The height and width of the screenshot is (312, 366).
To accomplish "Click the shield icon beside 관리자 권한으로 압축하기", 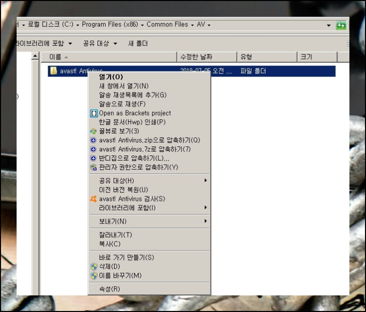I will tap(94, 168).
